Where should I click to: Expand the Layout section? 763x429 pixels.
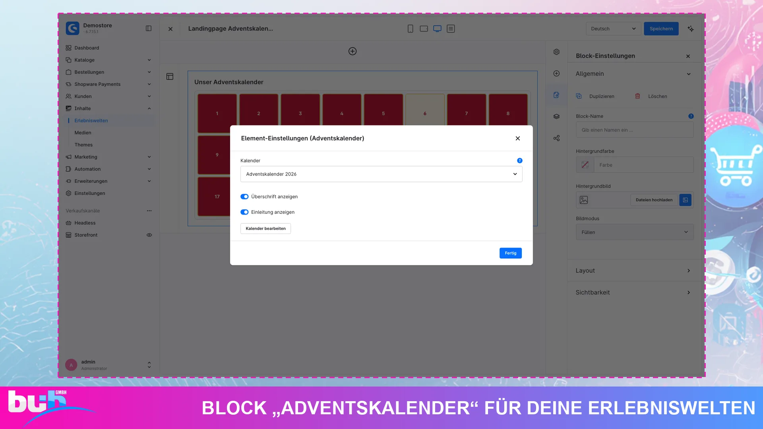(x=635, y=271)
